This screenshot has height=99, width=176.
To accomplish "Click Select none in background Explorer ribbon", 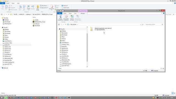I will [x=65, y=8].
